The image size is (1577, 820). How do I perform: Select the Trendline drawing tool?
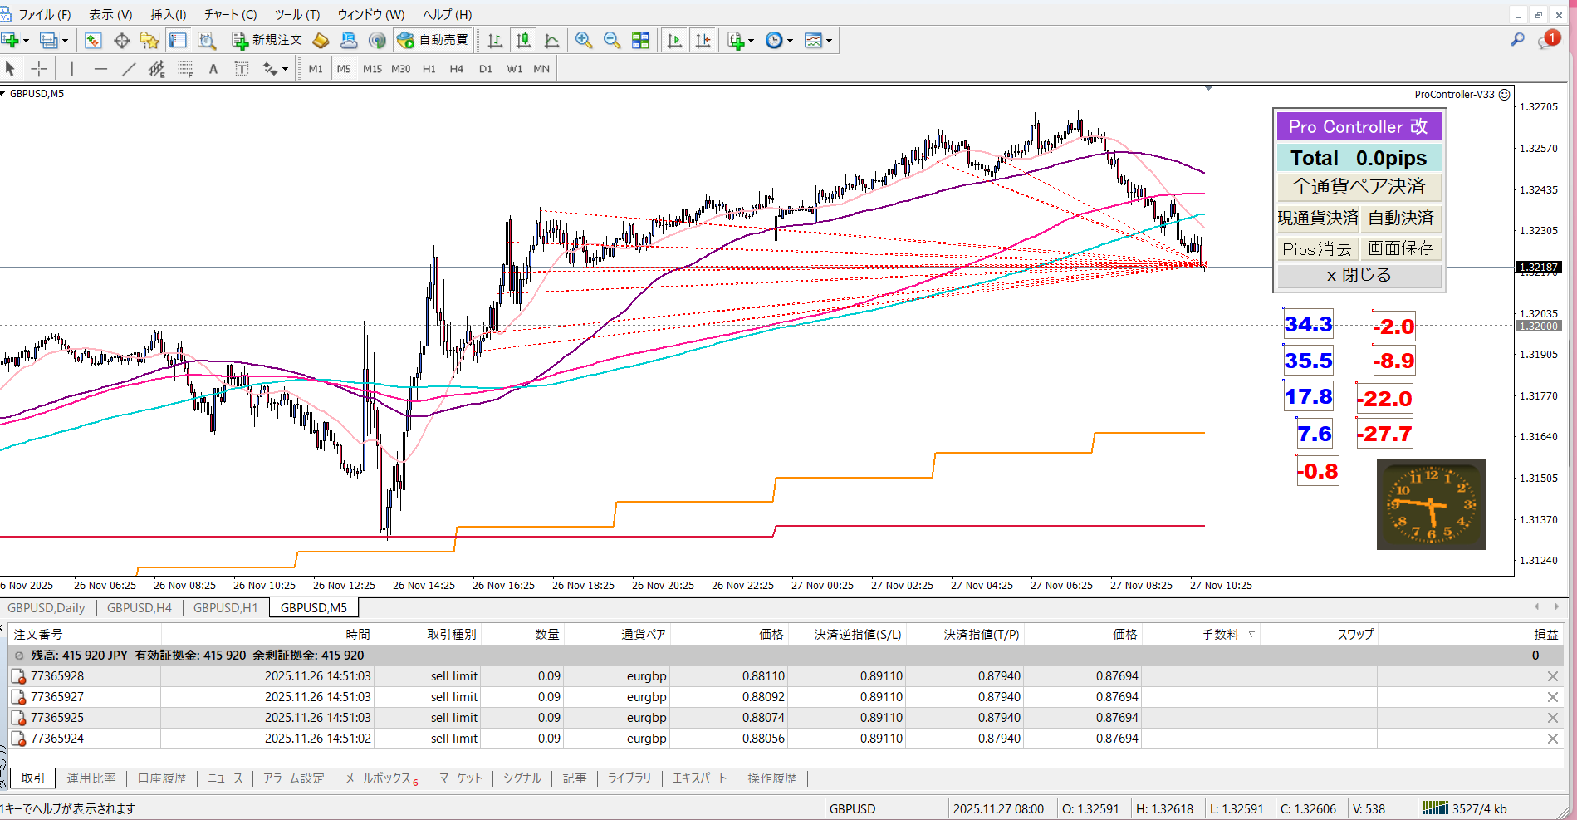(x=129, y=69)
